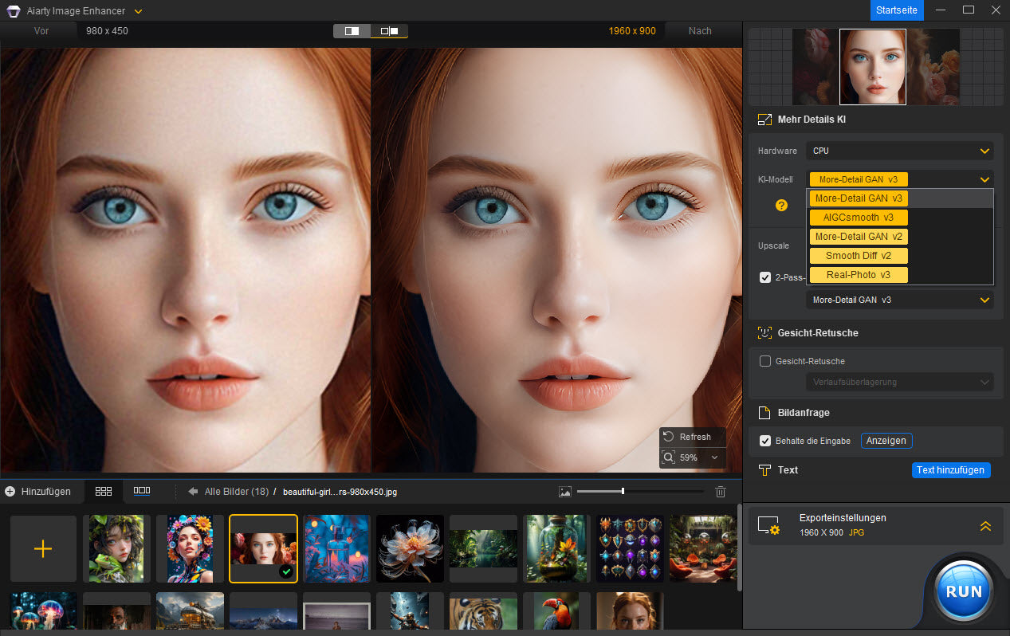Click the Text hinzufügen button
This screenshot has height=636, width=1010.
pyautogui.click(x=950, y=470)
